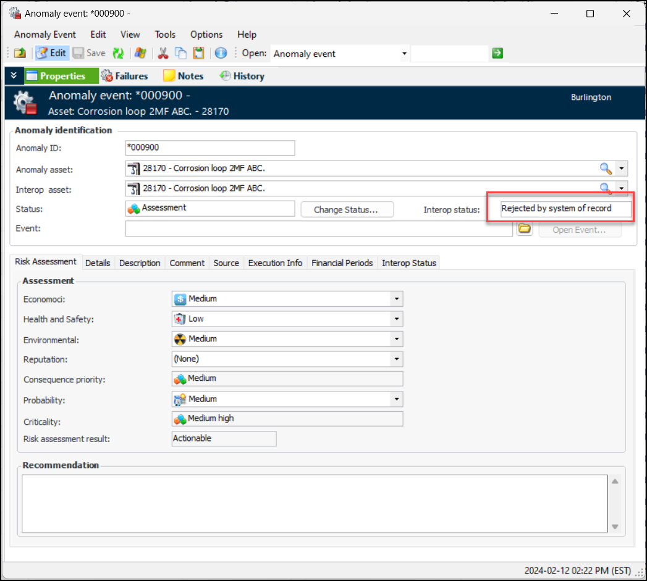Click the open folder icon in toolbar
Image resolution: width=647 pixels, height=581 pixels.
(x=20, y=54)
